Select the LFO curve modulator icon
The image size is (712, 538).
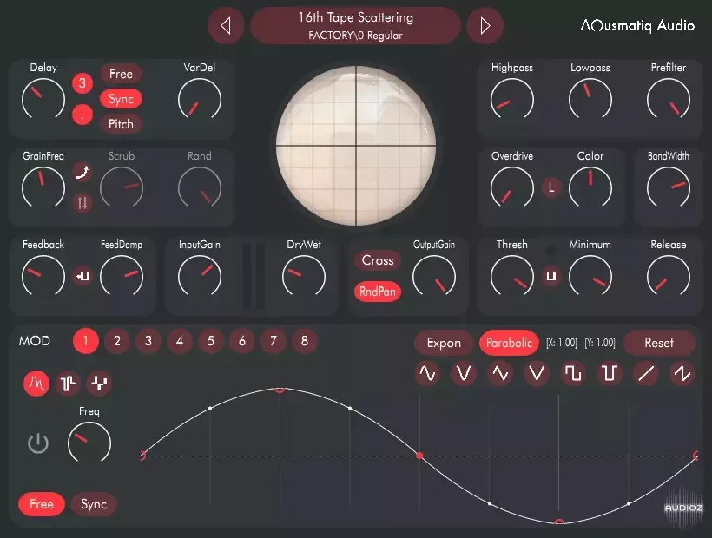(36, 384)
